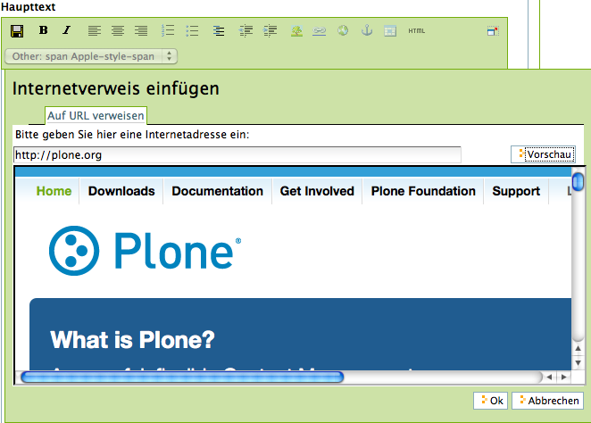
Task: Align text left
Action: click(x=95, y=30)
